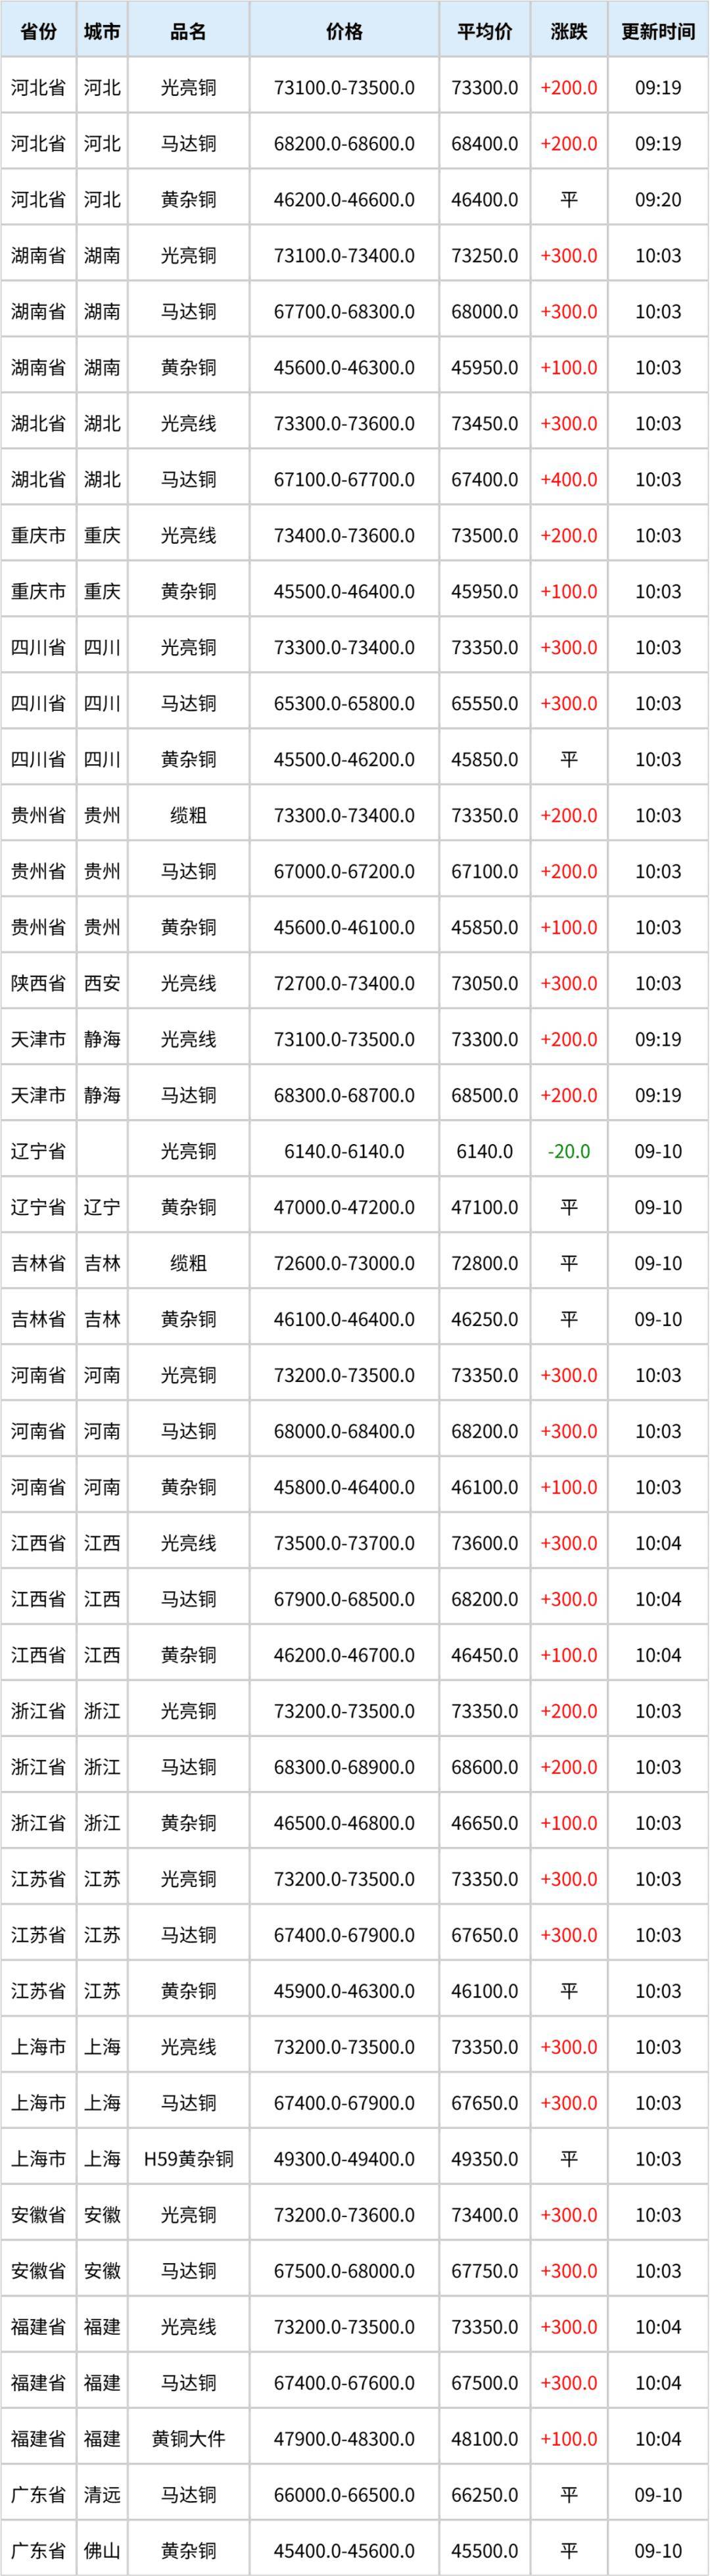Click the 城市 column header
The width and height of the screenshot is (710, 2576).
pyautogui.click(x=102, y=31)
